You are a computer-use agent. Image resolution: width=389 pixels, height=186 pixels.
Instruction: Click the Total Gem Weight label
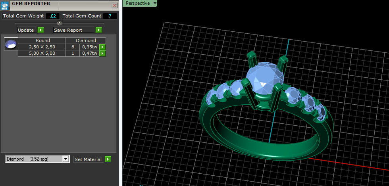[x=23, y=16]
